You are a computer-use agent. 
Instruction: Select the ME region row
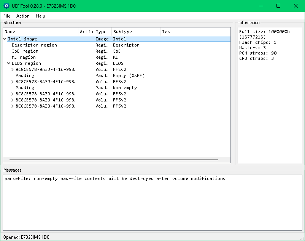pos(117,57)
